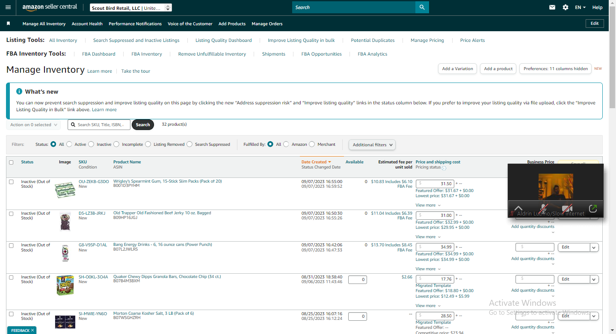The image size is (616, 334).
Task: Check the Morton Coarse Kosher Salt row checkbox
Action: pyautogui.click(x=12, y=314)
